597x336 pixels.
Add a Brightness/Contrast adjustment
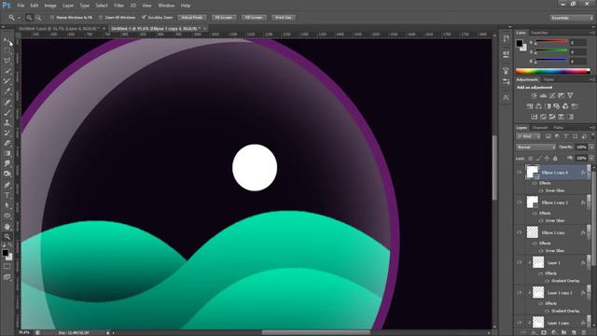pos(534,95)
